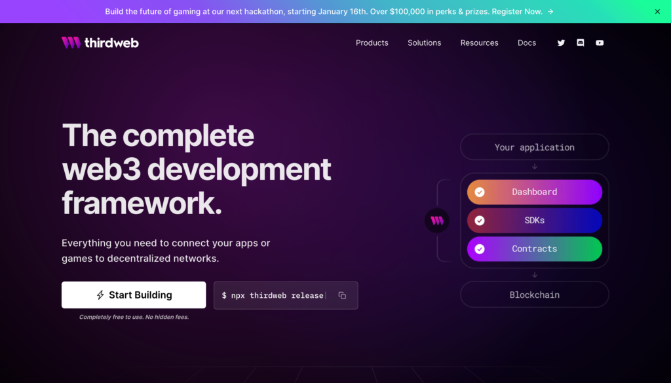
Task: Click the banner arrow after Register Now
Action: coord(550,12)
